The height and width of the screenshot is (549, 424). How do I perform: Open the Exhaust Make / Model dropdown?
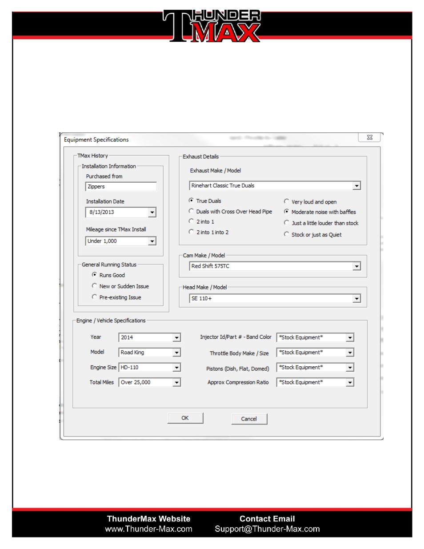pyautogui.click(x=356, y=186)
